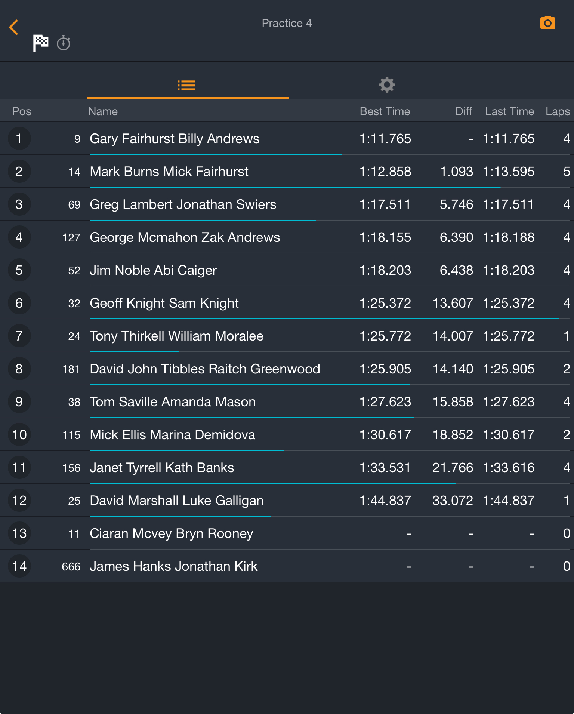Tap the Name column header

point(103,111)
